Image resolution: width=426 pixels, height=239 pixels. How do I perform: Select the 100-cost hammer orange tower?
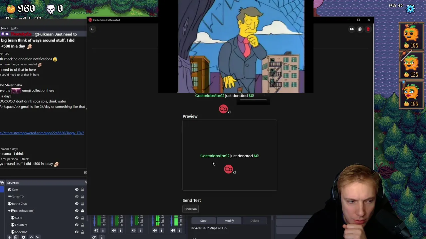411,36
